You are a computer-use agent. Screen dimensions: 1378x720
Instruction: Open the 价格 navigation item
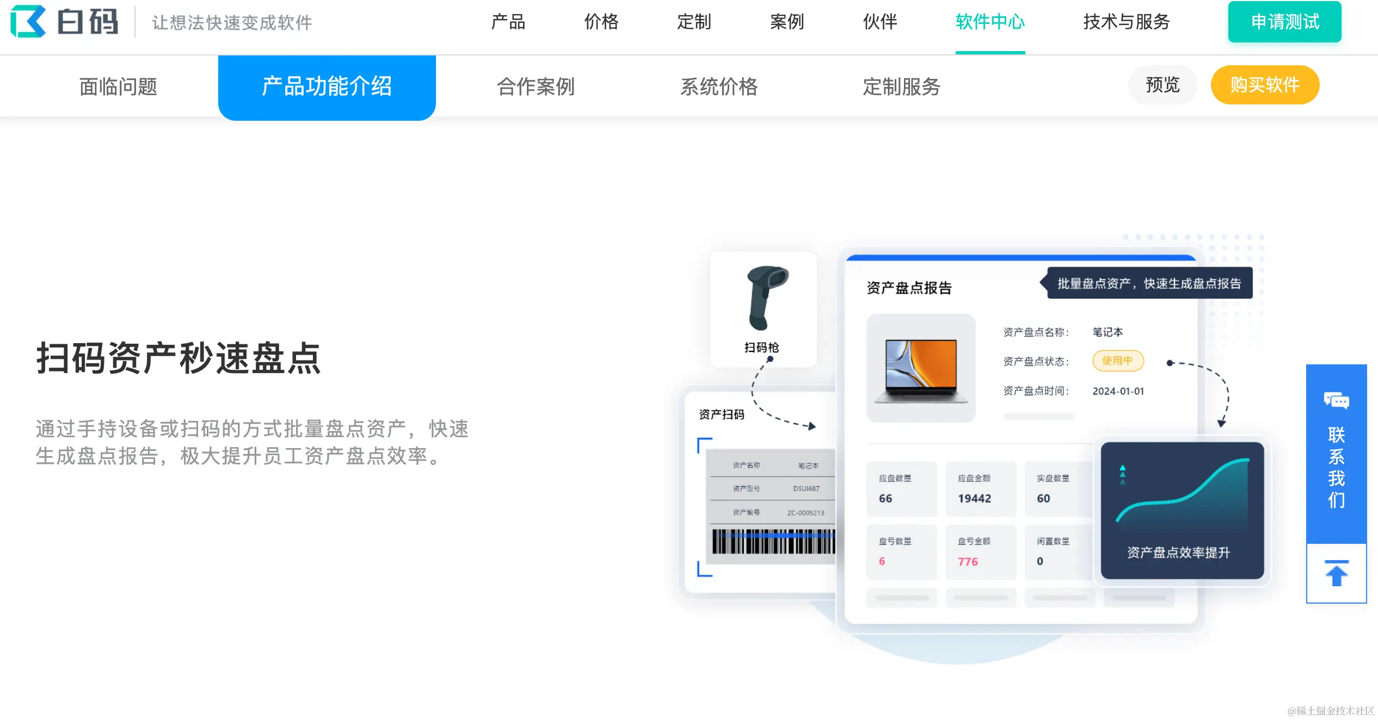click(601, 22)
